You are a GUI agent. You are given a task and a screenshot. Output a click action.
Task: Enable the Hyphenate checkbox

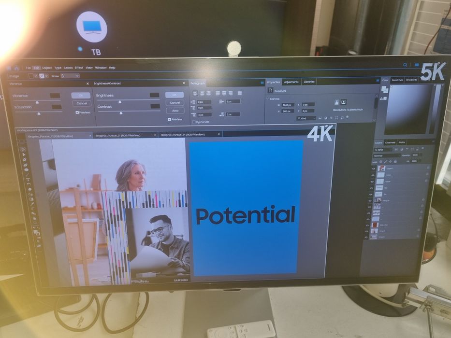pyautogui.click(x=194, y=122)
